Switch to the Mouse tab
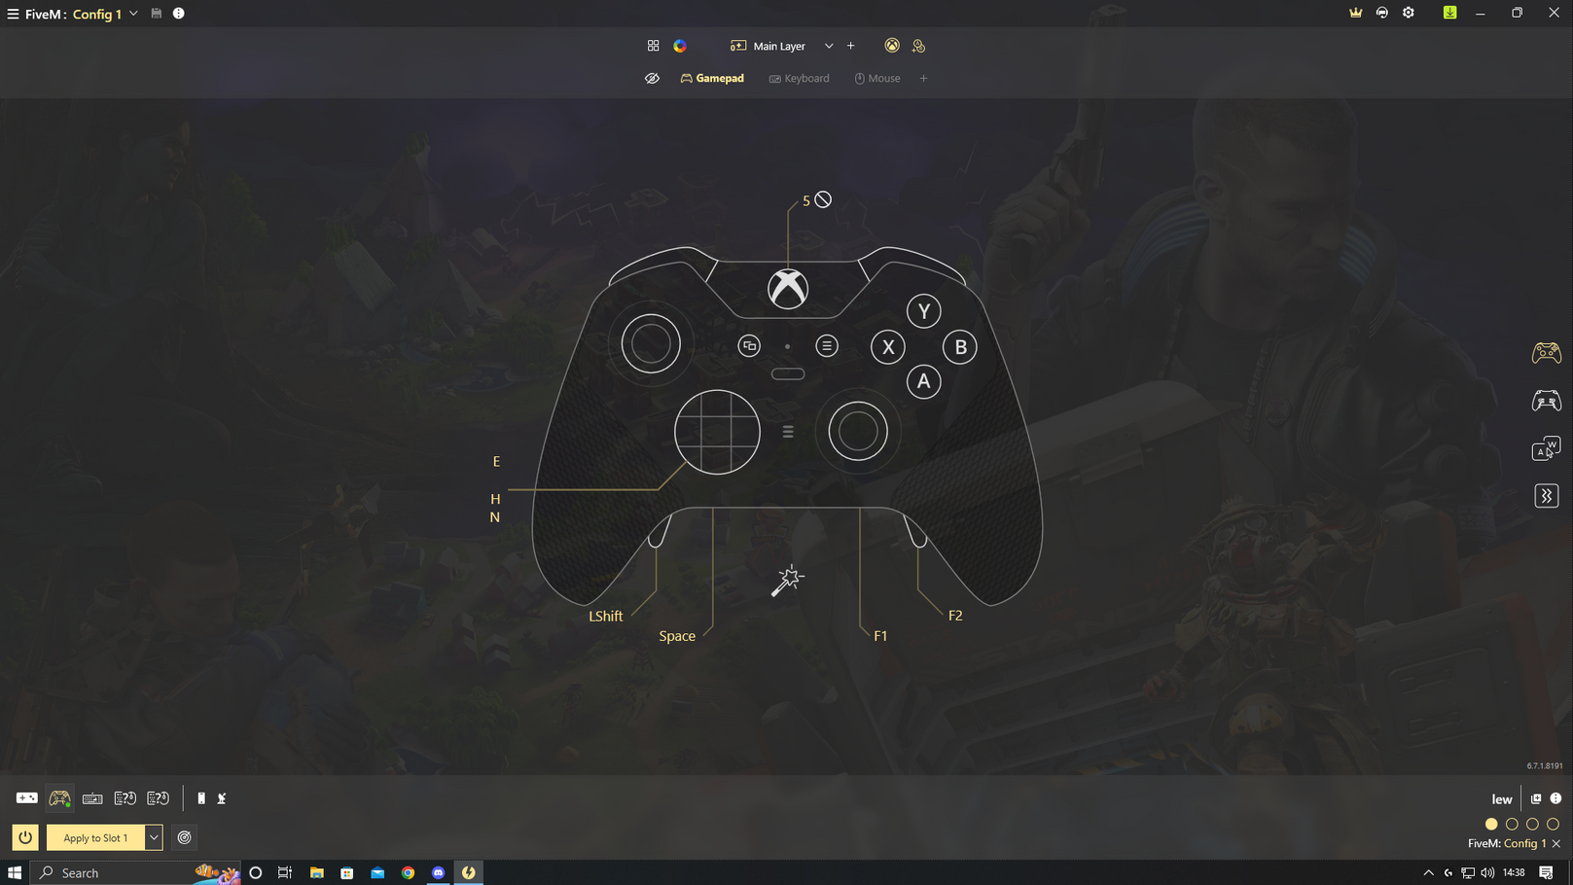Screen dimensions: 1573x885 click(x=876, y=79)
